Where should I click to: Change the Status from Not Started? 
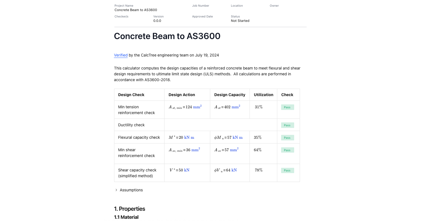[240, 20]
